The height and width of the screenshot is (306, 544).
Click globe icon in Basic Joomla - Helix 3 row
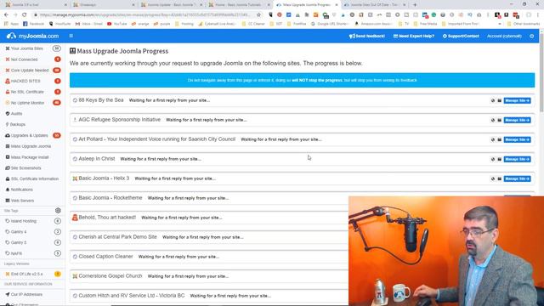pos(493,178)
